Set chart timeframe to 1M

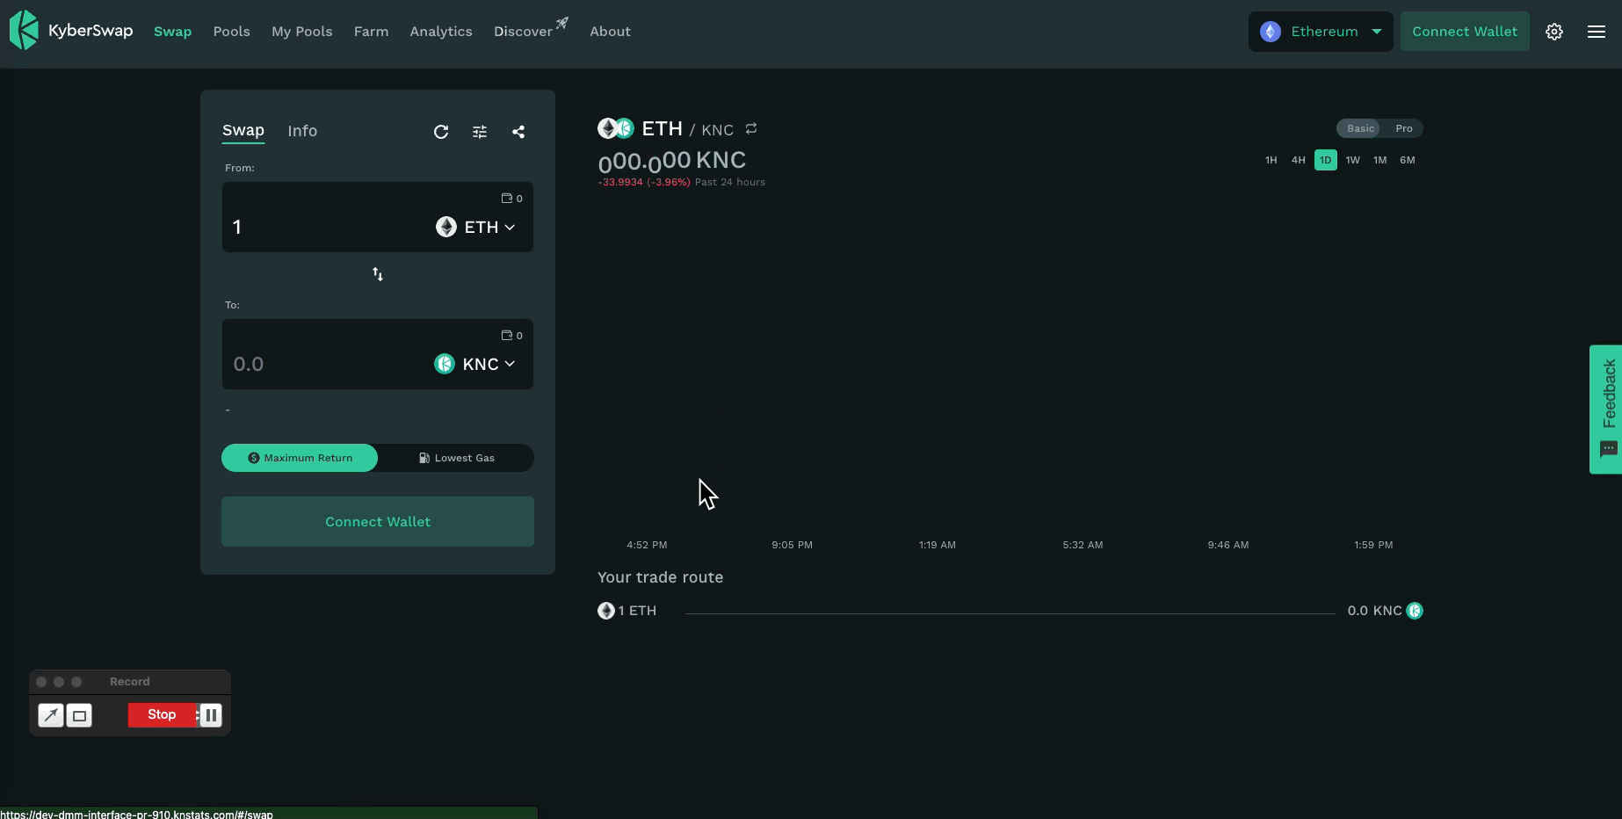click(x=1380, y=160)
